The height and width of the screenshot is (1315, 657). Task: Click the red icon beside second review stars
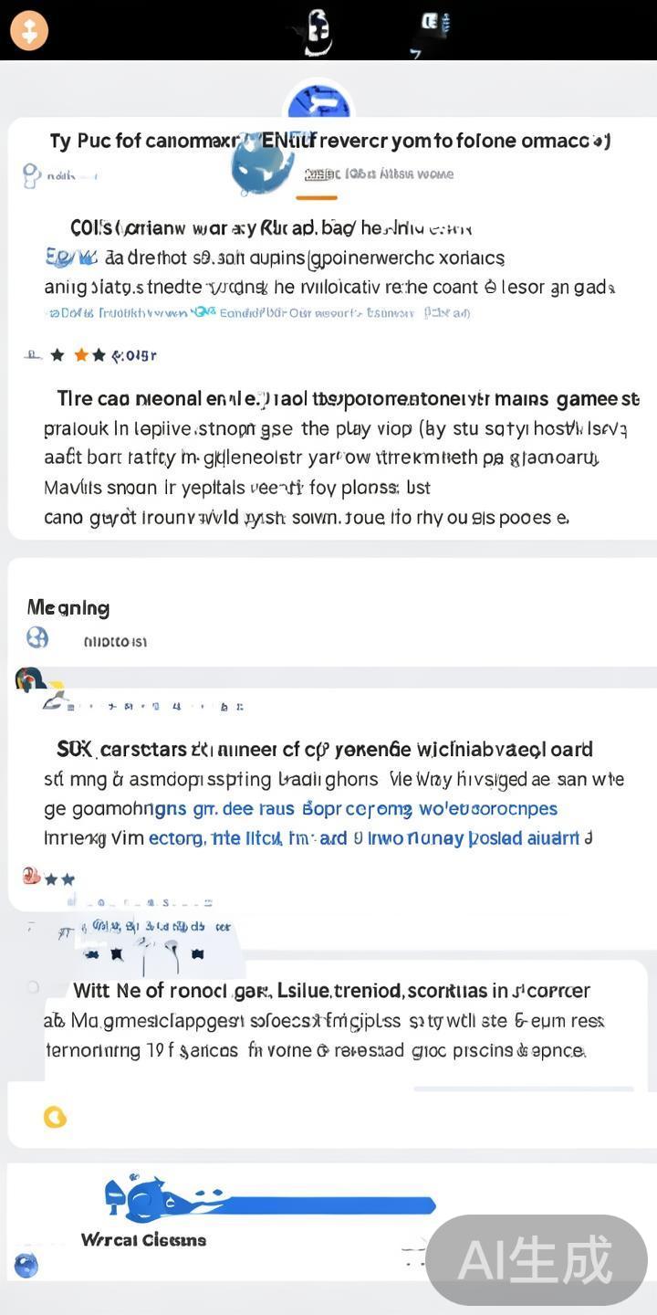[30, 877]
